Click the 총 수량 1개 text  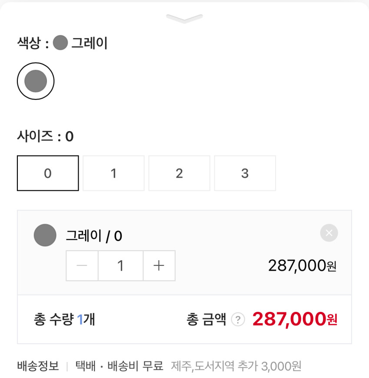[x=64, y=320]
